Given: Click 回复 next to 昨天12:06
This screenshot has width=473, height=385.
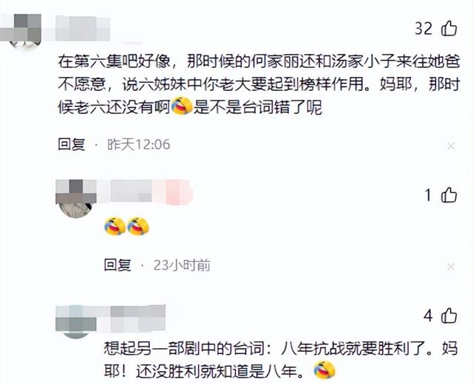Looking at the screenshot, I should [72, 145].
